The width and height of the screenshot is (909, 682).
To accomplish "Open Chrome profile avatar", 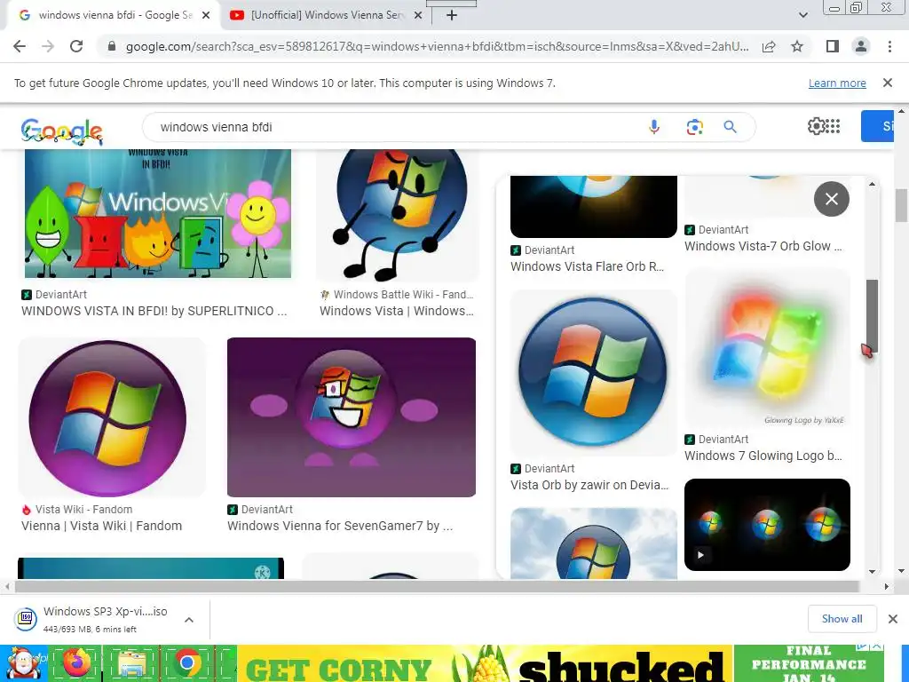I will [861, 46].
